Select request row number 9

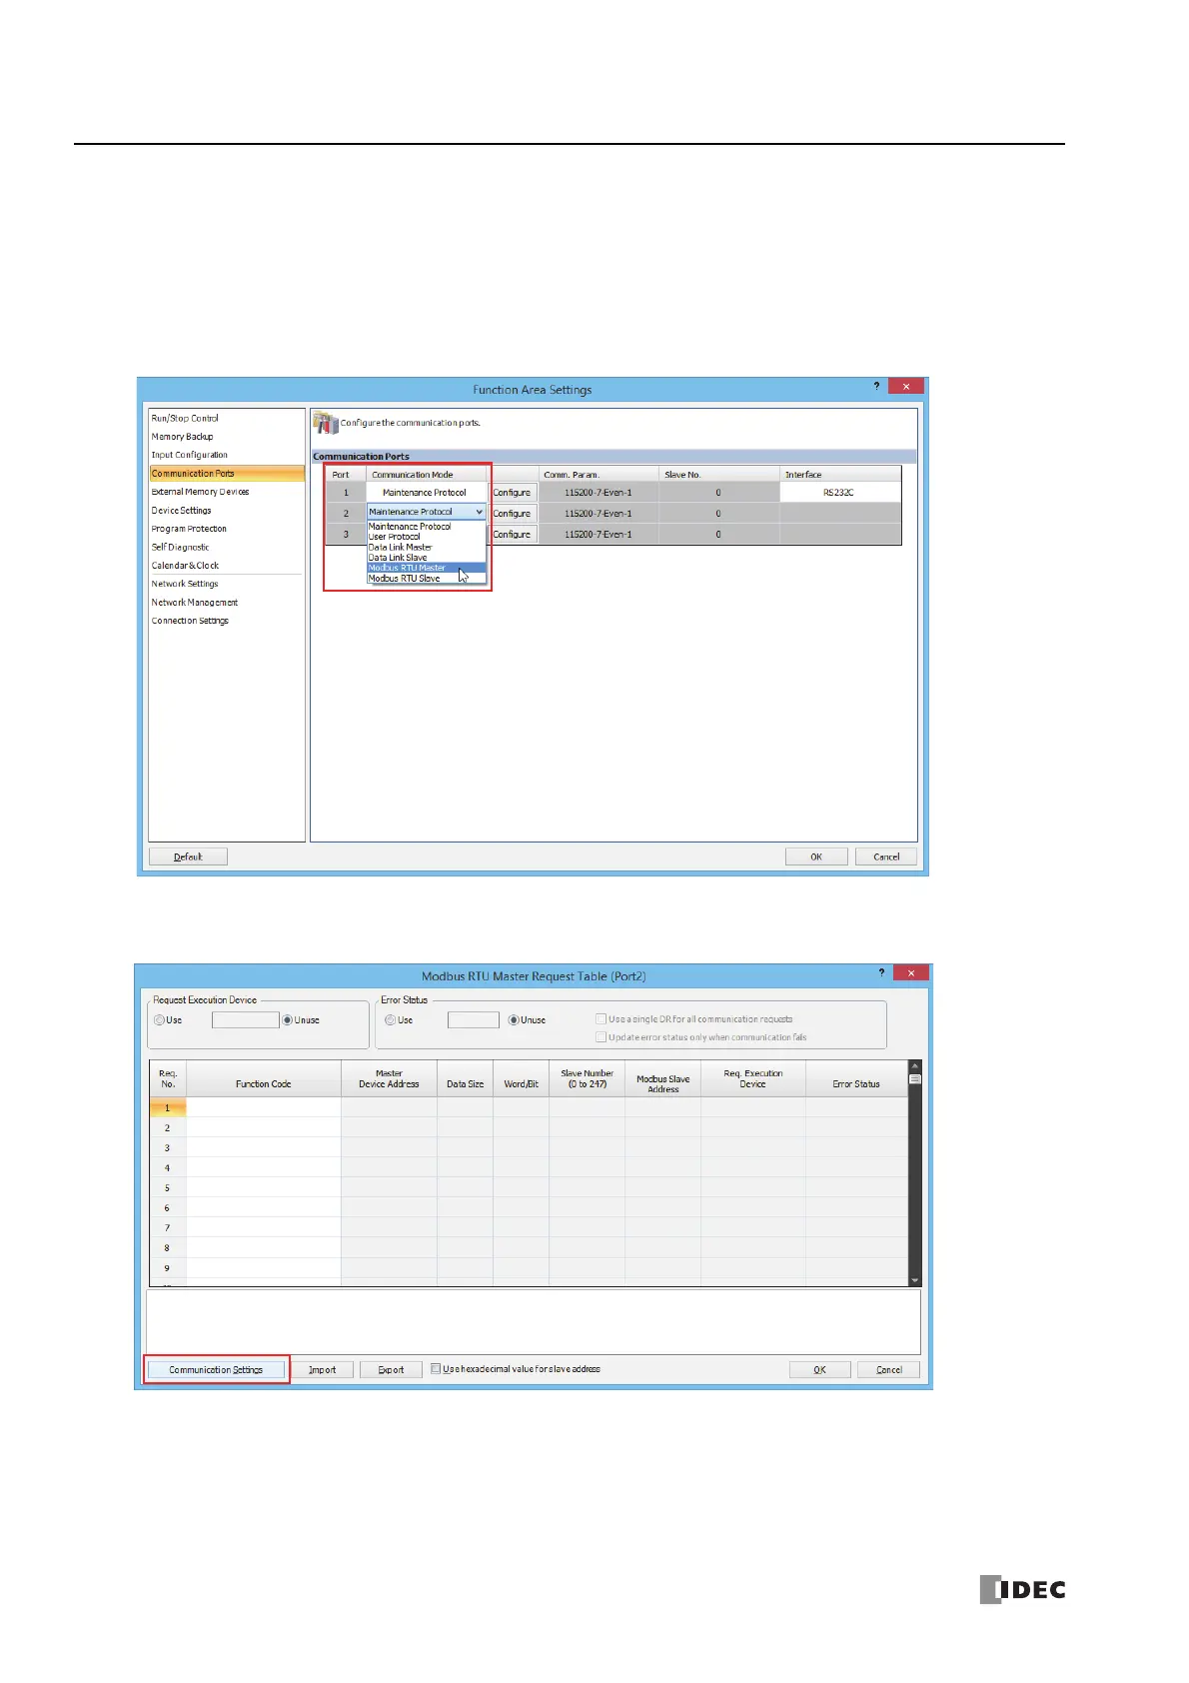167,1268
